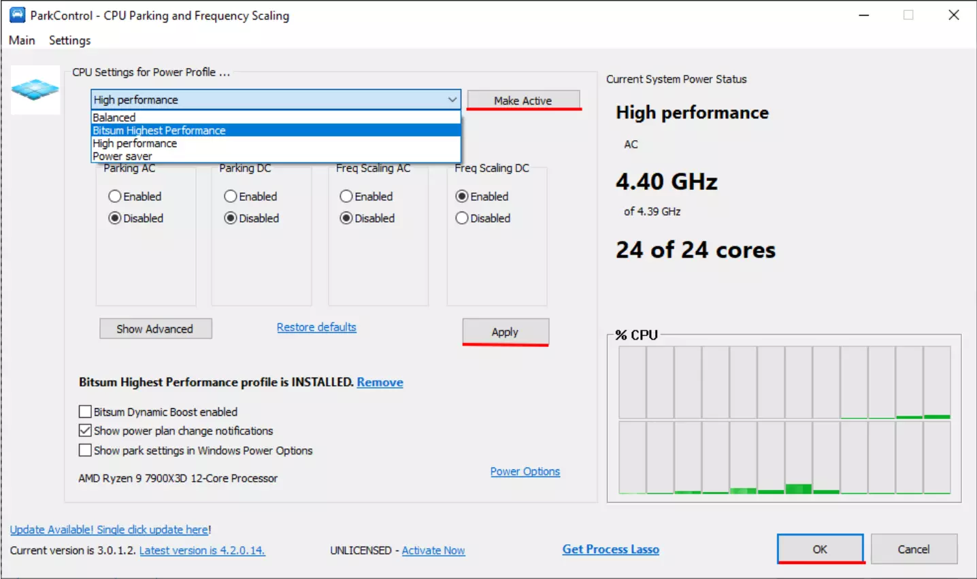
Task: Click the Apply button
Action: (505, 332)
